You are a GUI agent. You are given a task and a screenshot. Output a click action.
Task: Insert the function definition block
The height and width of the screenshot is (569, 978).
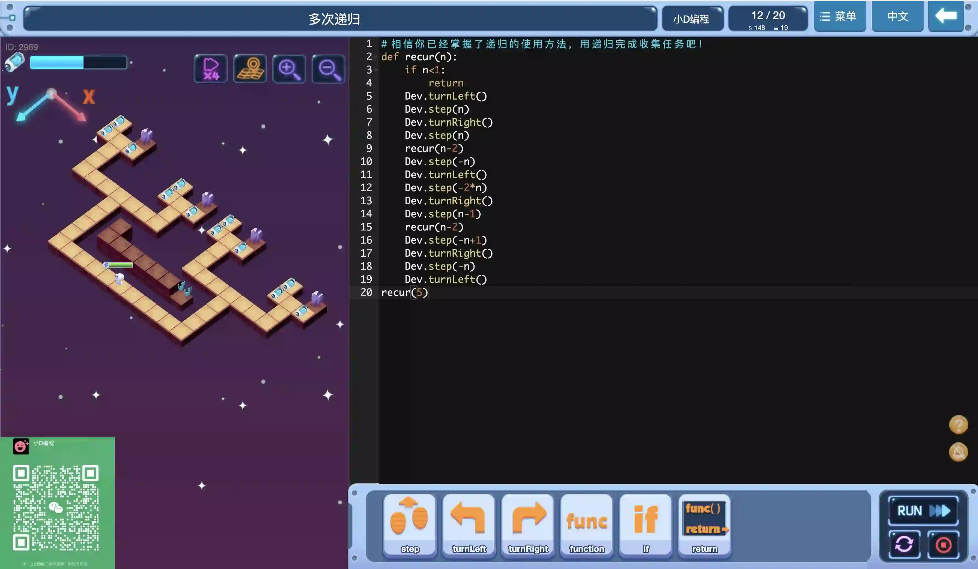pyautogui.click(x=586, y=524)
